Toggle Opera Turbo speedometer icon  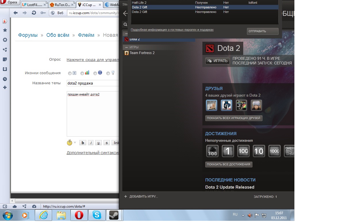click(34, 206)
